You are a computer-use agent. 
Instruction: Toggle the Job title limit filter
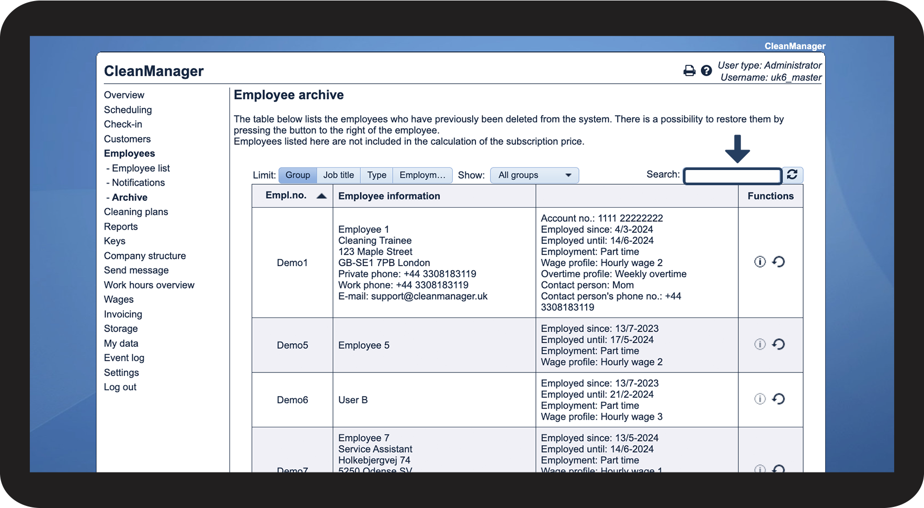pos(338,175)
